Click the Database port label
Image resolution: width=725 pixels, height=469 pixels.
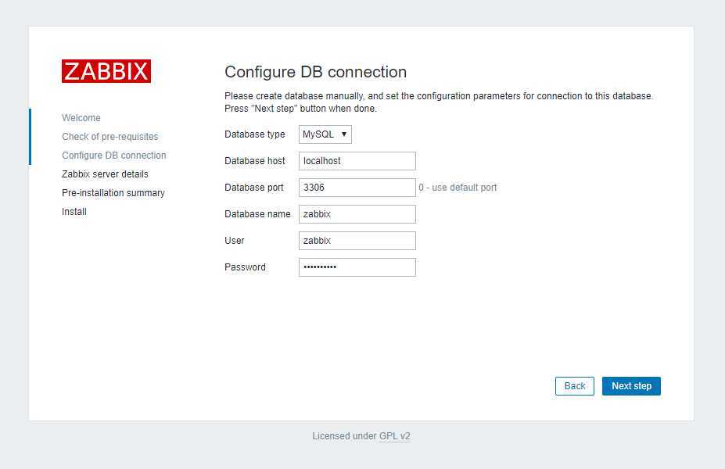coord(254,188)
